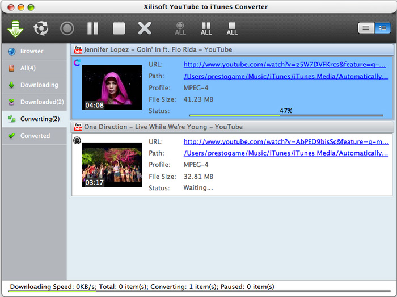This screenshot has height=297, width=397.
Task: Stop the selected task
Action: (119, 28)
